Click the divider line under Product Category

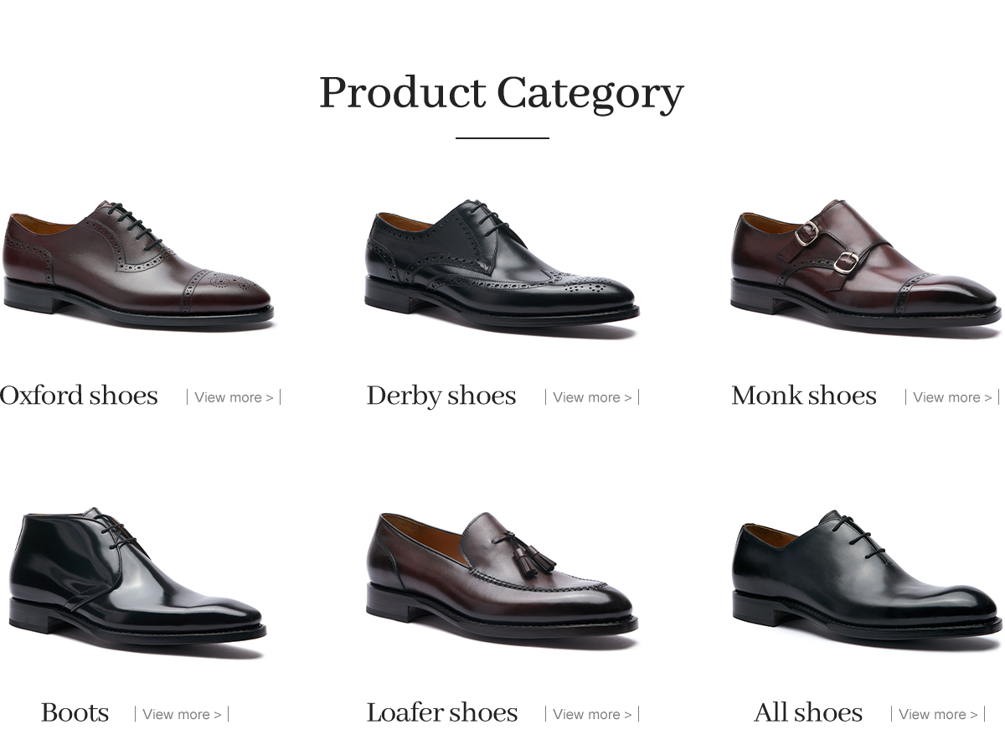click(502, 137)
